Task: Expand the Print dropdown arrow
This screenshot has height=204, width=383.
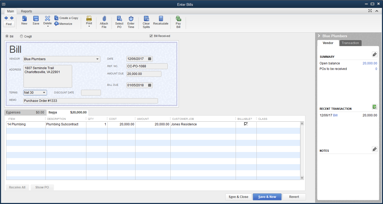Action: coord(89,26)
